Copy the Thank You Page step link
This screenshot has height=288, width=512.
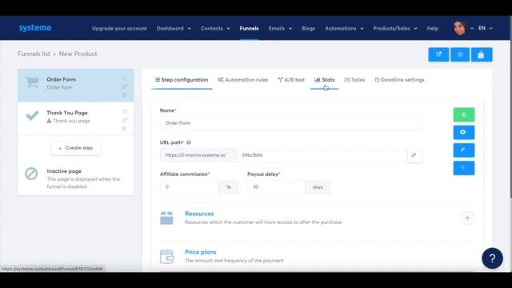tap(125, 120)
